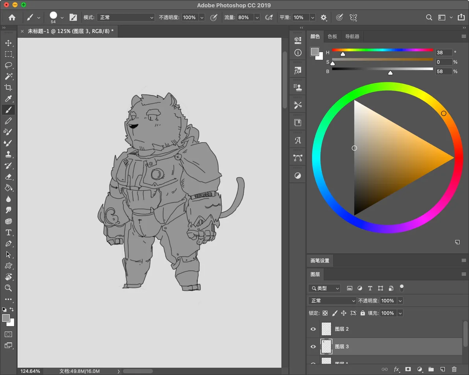Open the 画笔设置 panel
The width and height of the screenshot is (469, 375).
click(x=320, y=261)
